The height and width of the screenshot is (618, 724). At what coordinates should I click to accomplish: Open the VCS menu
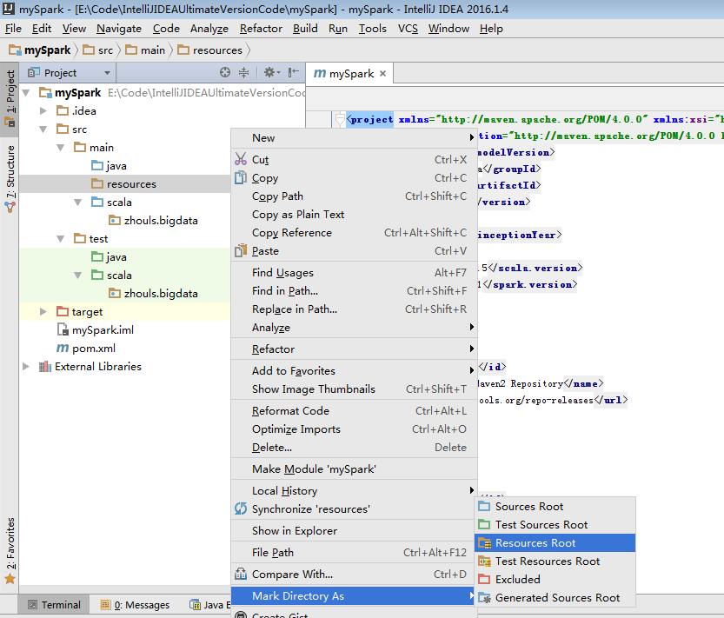[408, 29]
